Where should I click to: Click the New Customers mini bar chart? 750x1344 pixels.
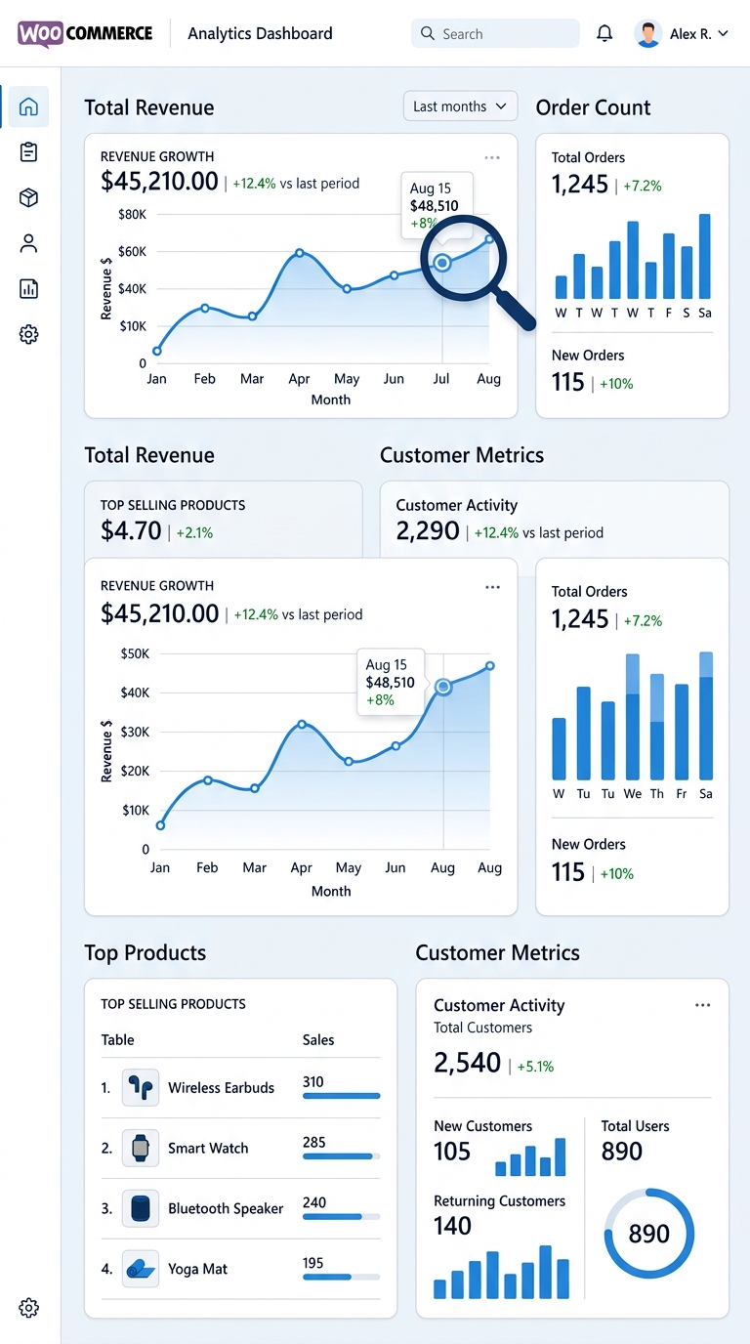pyautogui.click(x=530, y=1156)
